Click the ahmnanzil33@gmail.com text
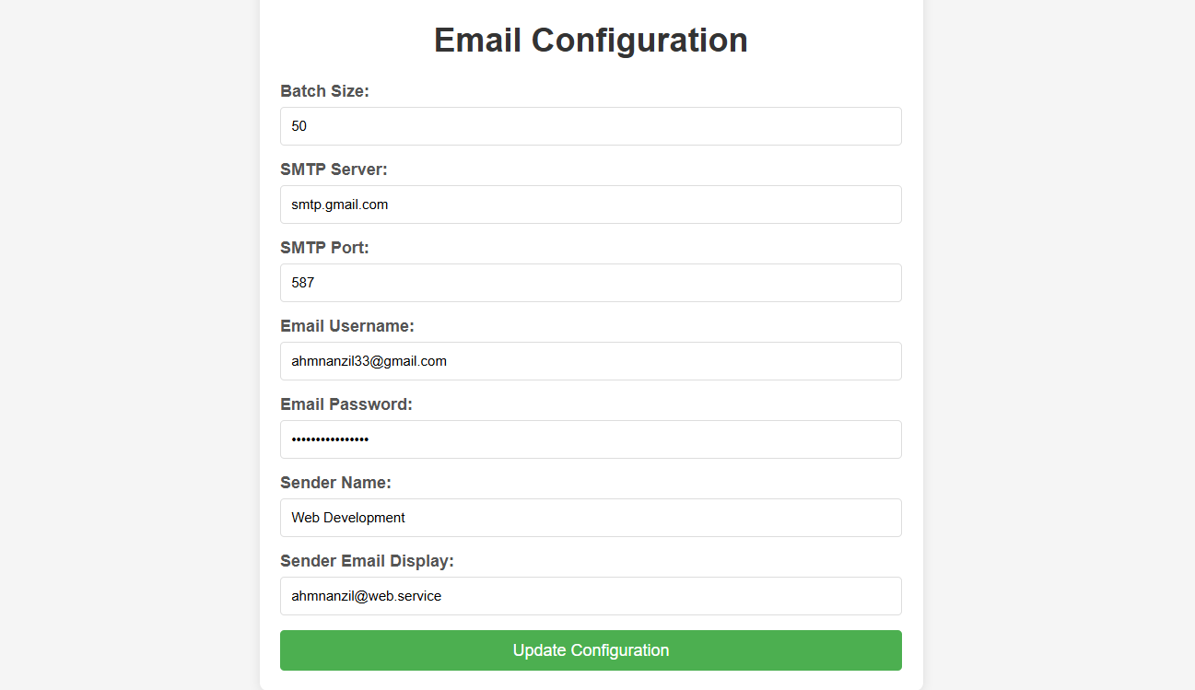 [x=369, y=361]
